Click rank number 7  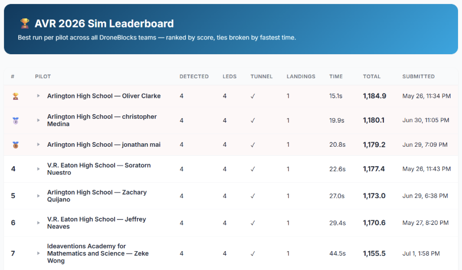click(x=13, y=253)
